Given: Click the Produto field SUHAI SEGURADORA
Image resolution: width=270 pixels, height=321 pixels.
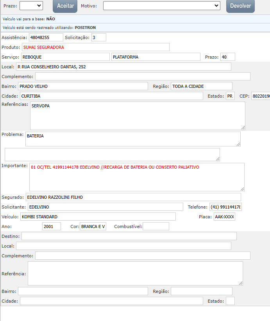Looking at the screenshot, I should pos(96,47).
